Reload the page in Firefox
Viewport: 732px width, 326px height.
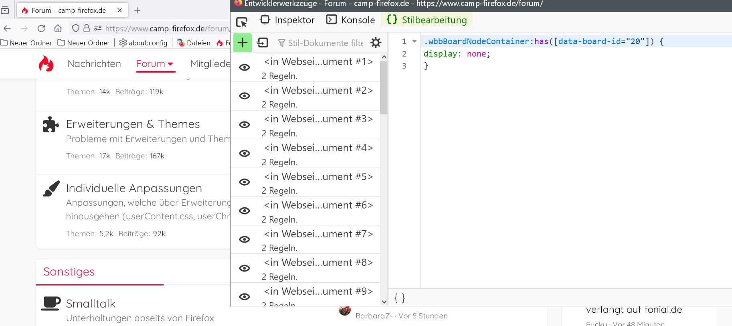coord(41,28)
